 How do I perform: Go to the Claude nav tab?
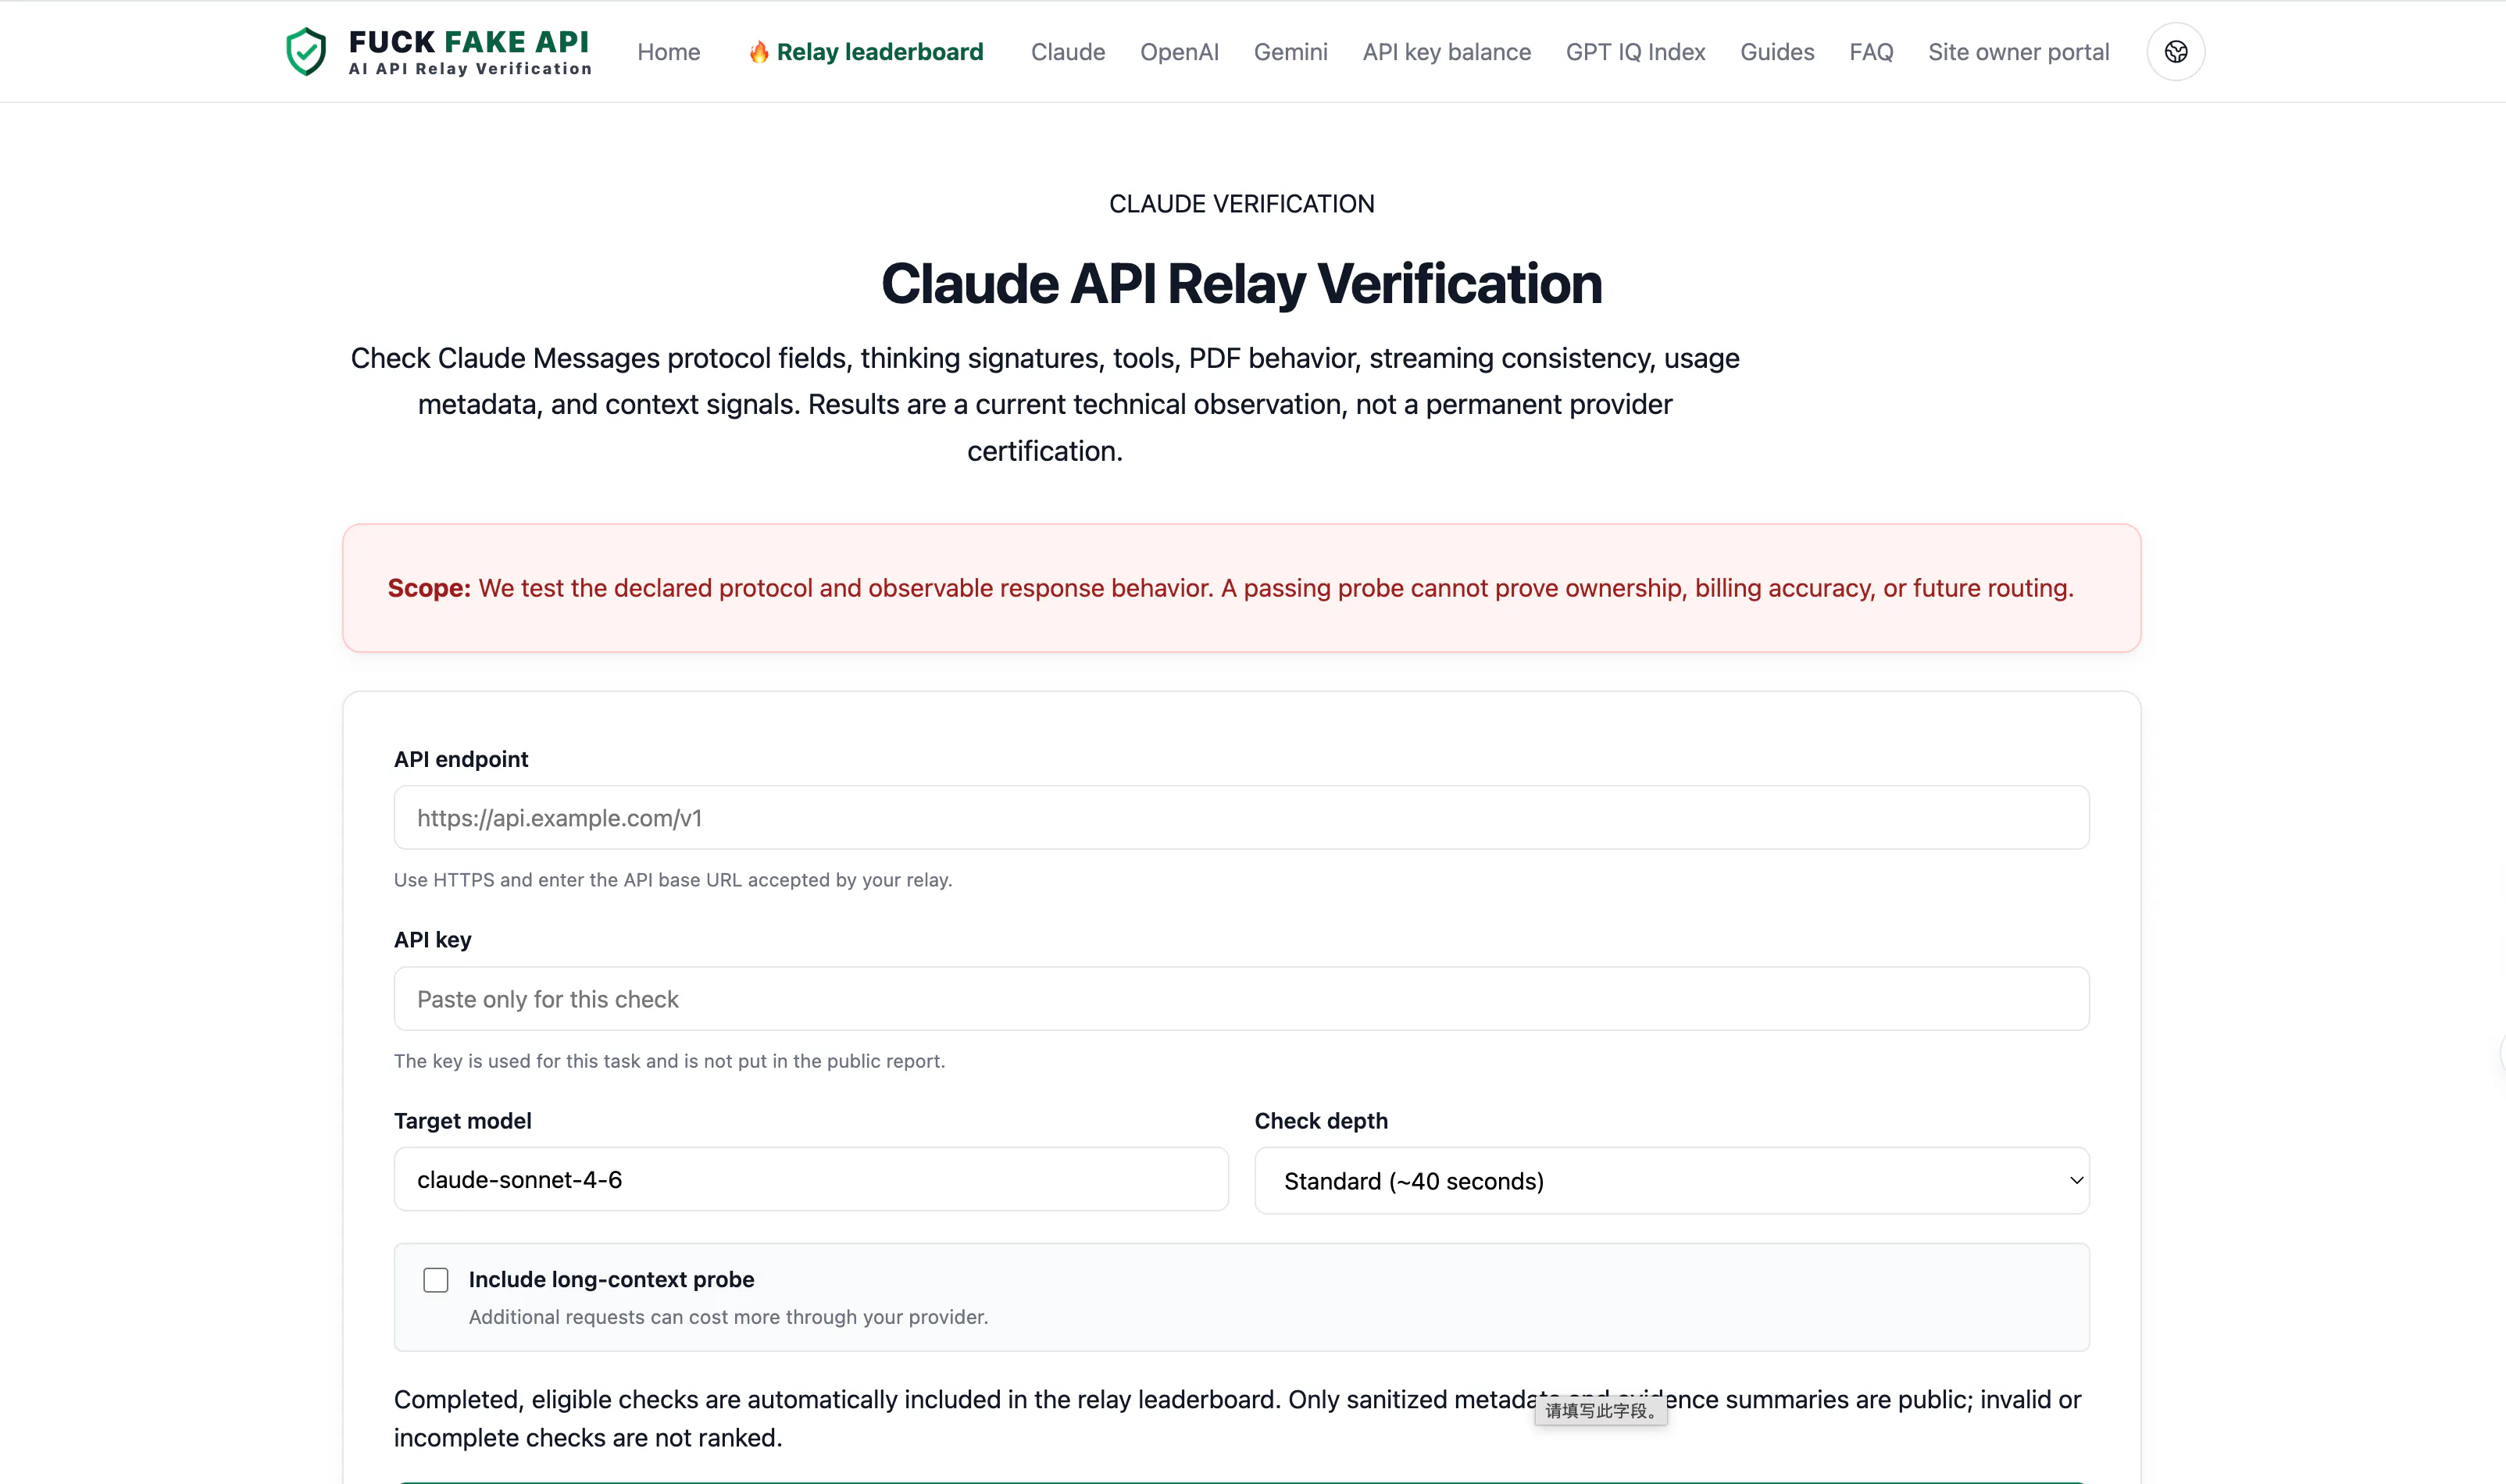click(1067, 52)
